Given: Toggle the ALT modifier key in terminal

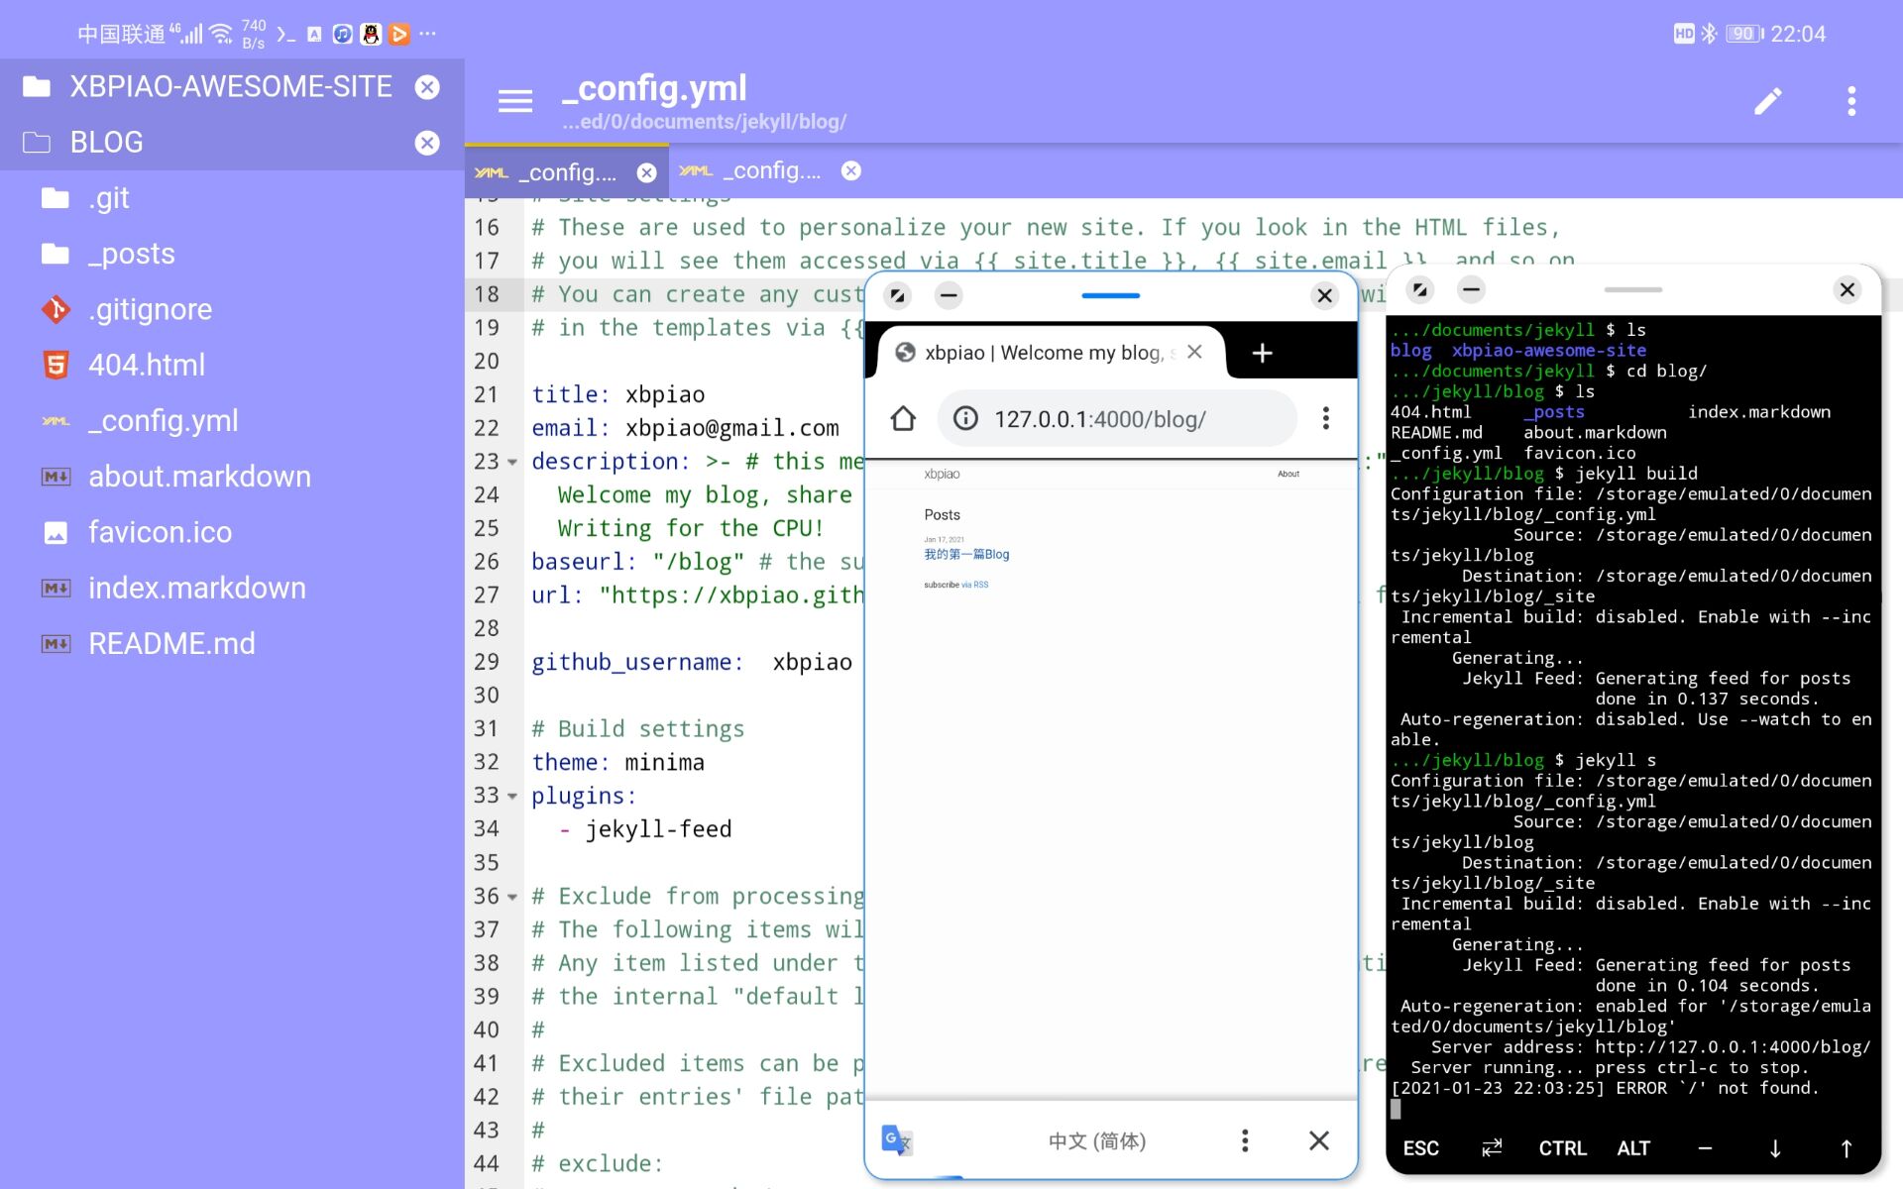Looking at the screenshot, I should [1633, 1148].
